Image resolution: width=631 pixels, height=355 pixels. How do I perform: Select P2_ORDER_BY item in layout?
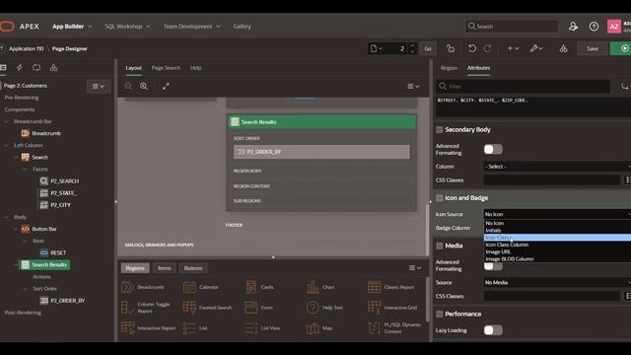click(321, 152)
